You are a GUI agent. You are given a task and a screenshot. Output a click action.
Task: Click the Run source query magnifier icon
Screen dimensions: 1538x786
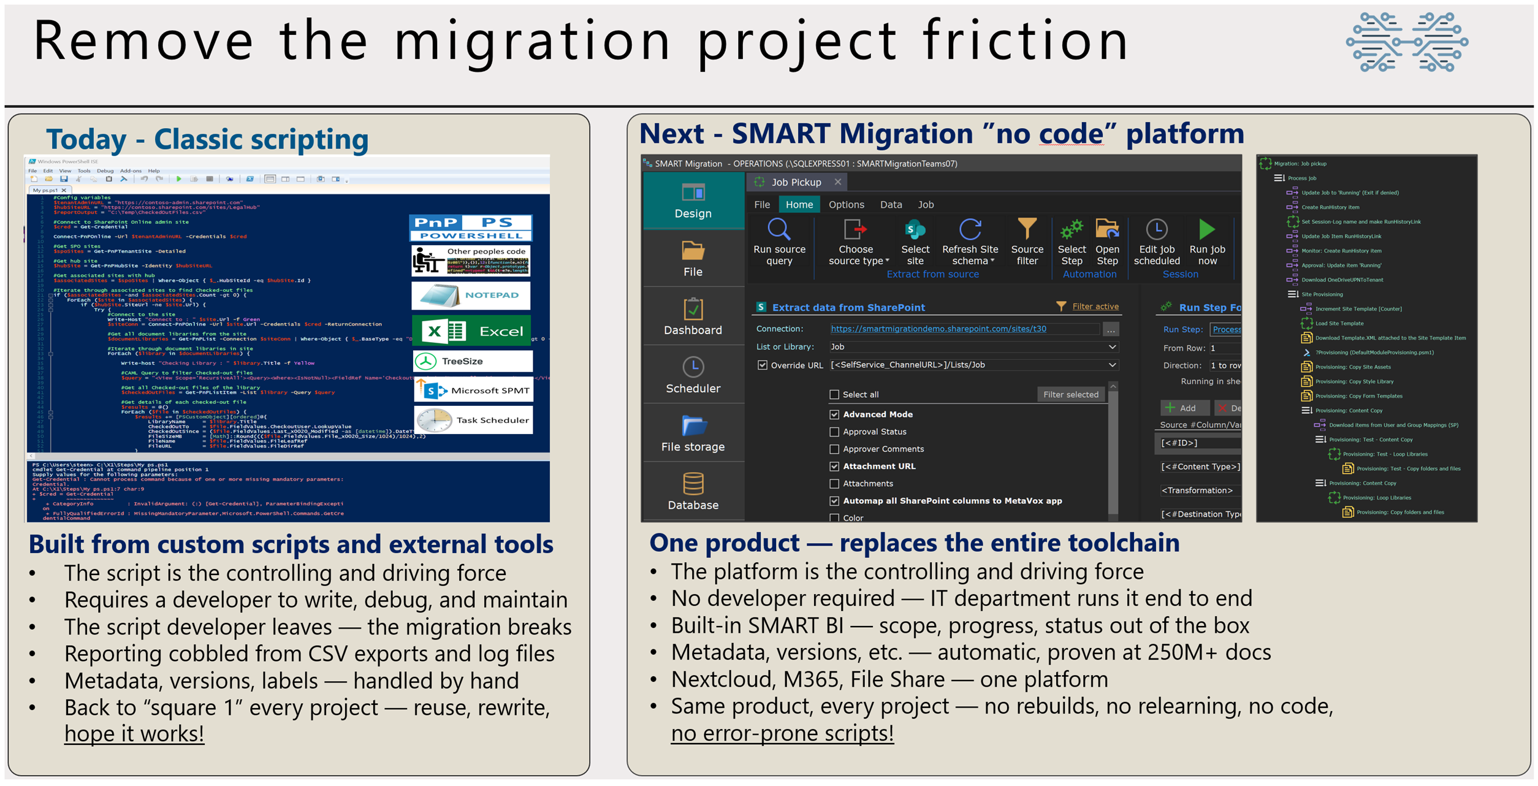[779, 230]
